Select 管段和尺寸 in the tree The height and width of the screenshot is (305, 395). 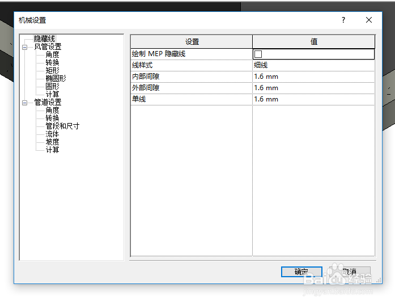point(62,126)
